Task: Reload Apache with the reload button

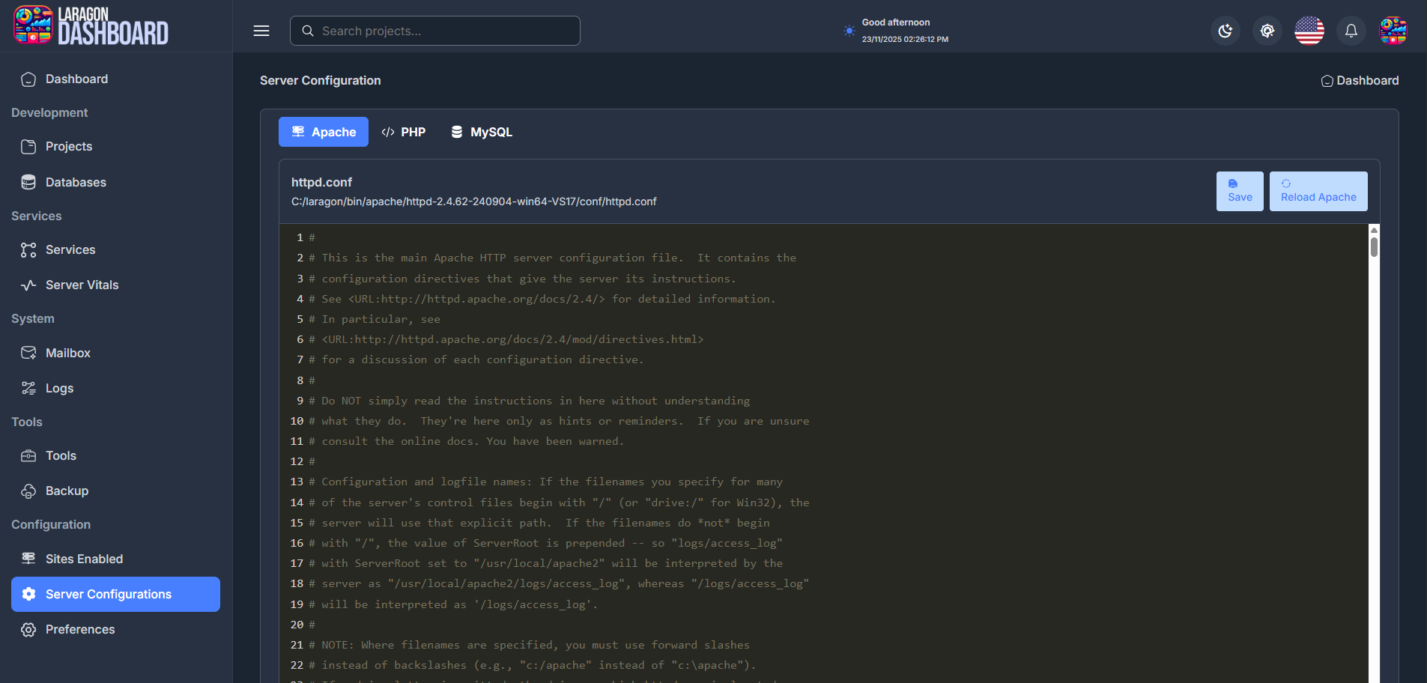Action: point(1318,191)
